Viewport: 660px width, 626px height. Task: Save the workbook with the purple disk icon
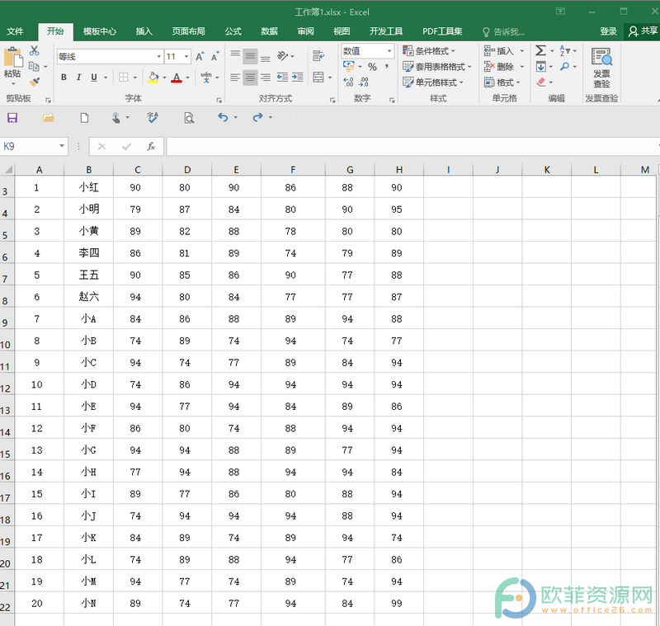tap(12, 118)
